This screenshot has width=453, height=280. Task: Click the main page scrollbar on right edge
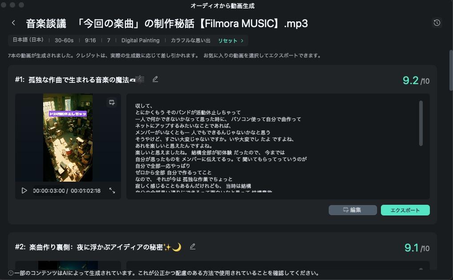[x=451, y=70]
